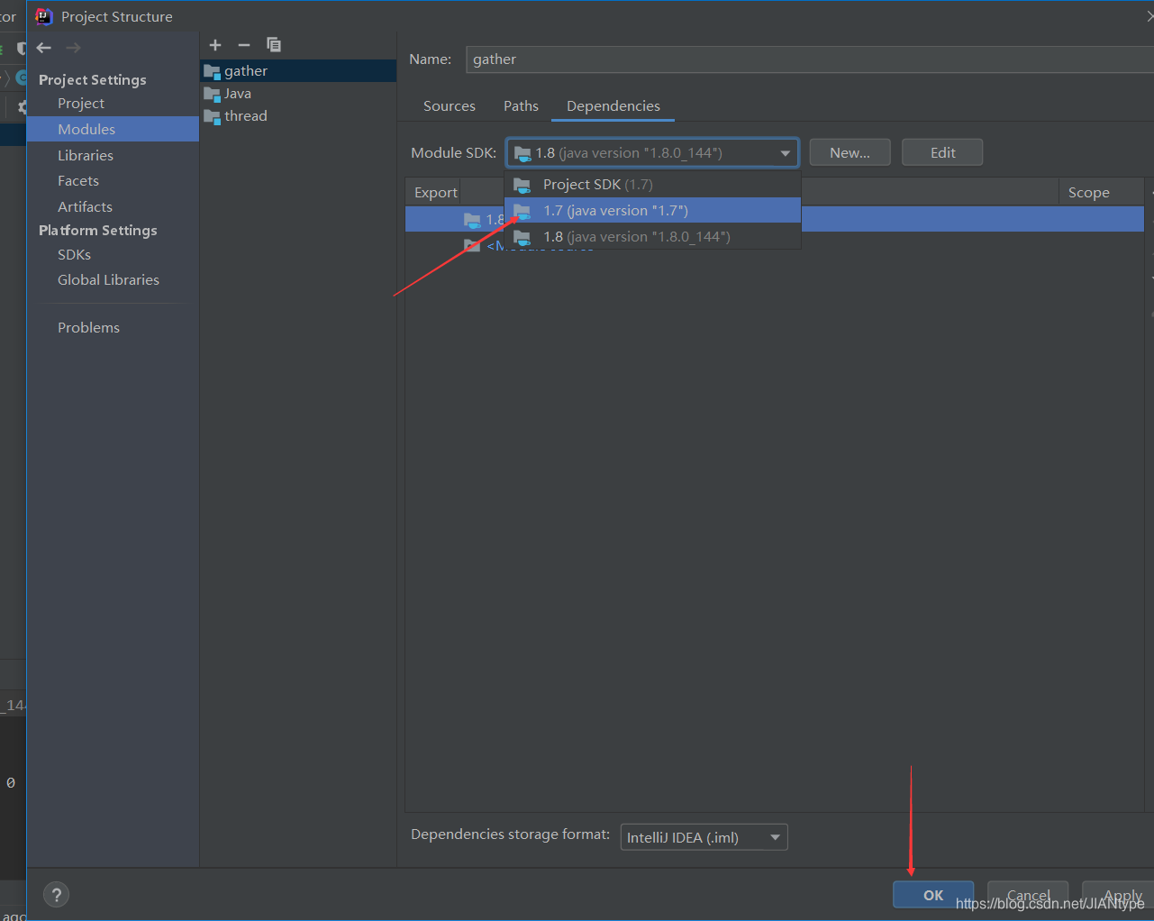
Task: Open the Problems page
Action: tap(88, 328)
